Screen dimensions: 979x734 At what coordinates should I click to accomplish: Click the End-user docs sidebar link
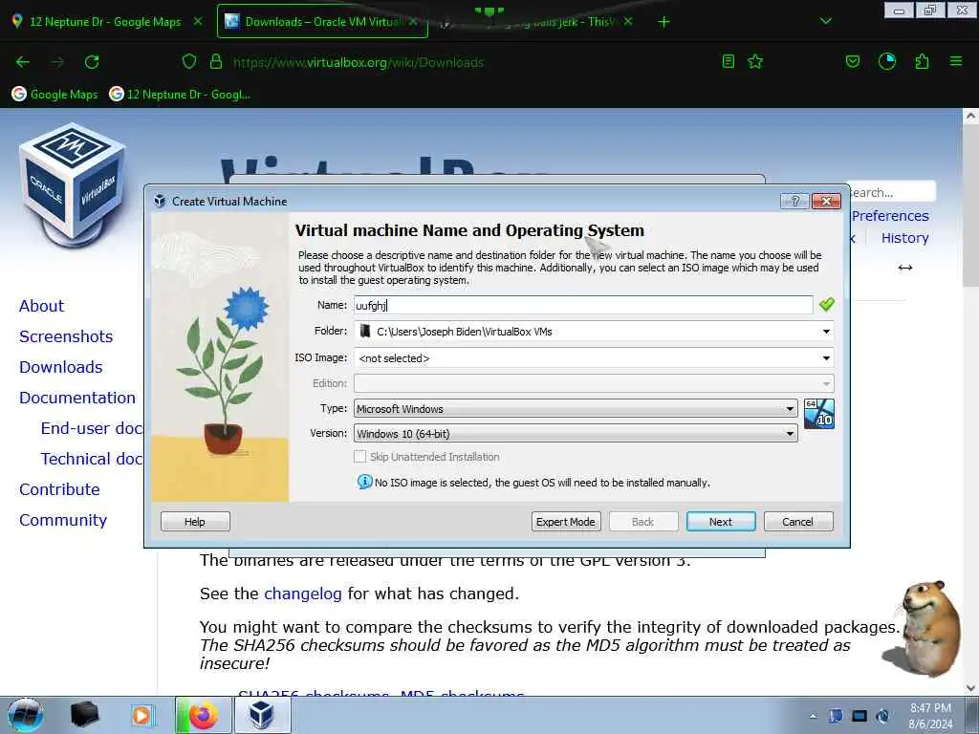click(92, 428)
